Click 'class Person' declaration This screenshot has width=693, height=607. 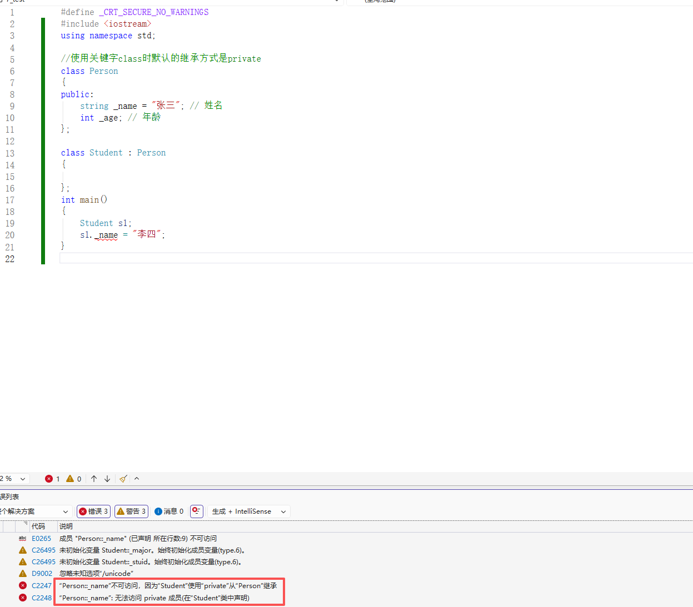89,71
